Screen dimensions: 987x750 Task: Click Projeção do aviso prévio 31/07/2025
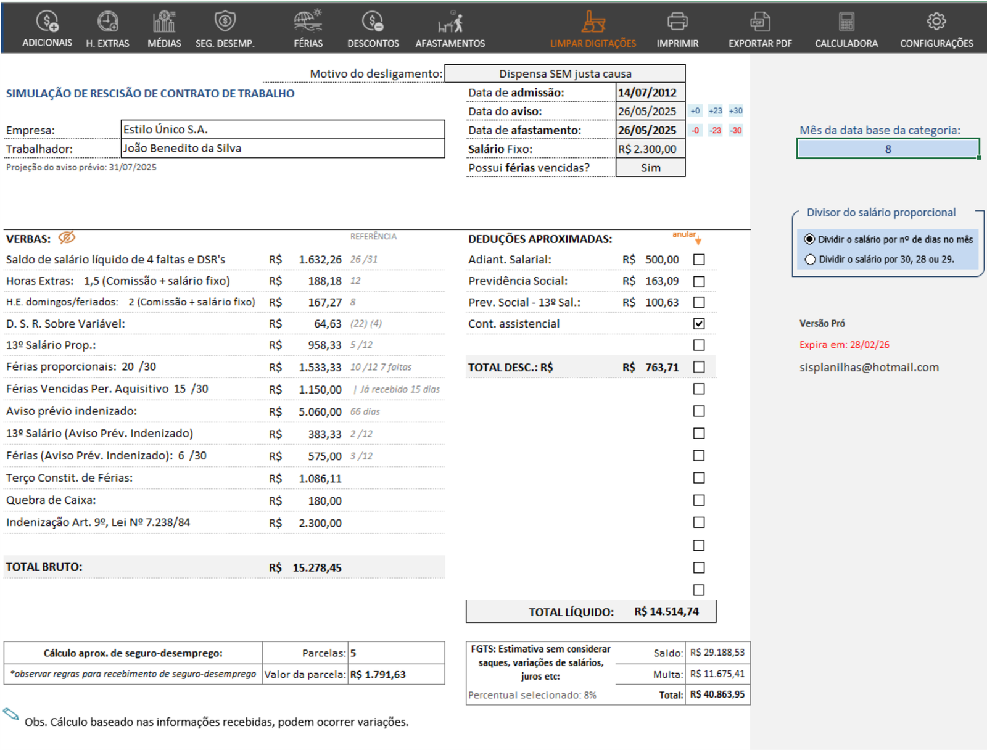tap(81, 167)
